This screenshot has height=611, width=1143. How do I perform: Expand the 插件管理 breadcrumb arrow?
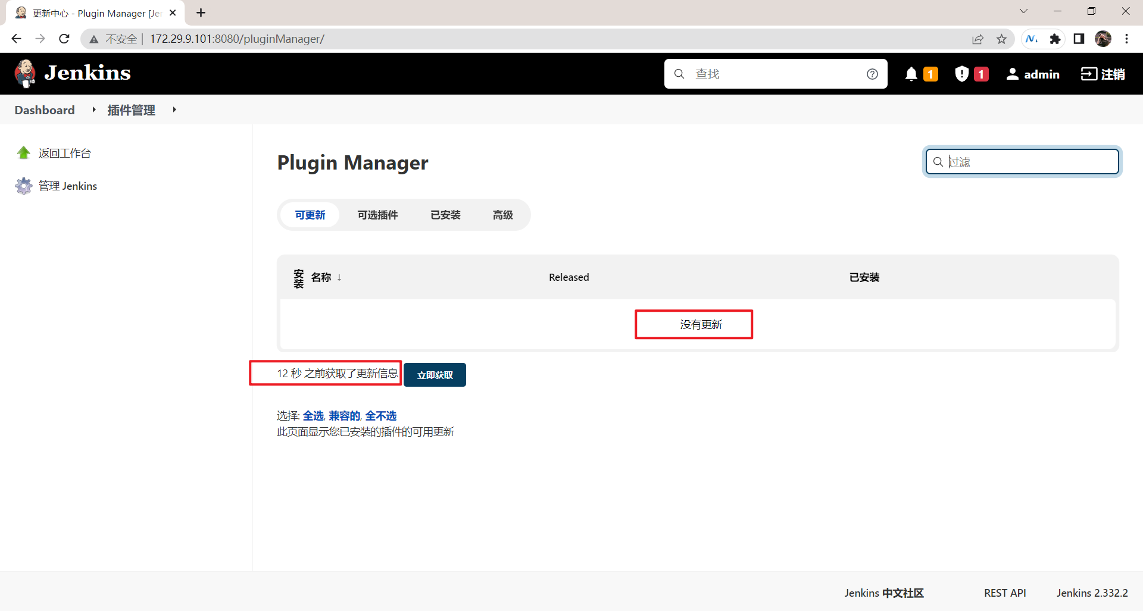click(x=174, y=109)
